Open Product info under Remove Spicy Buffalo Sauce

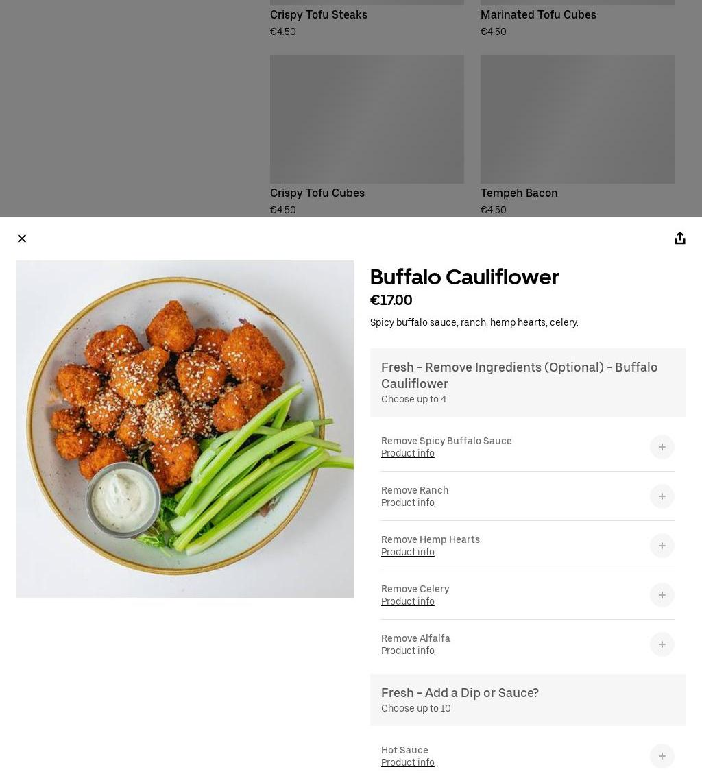coord(407,453)
